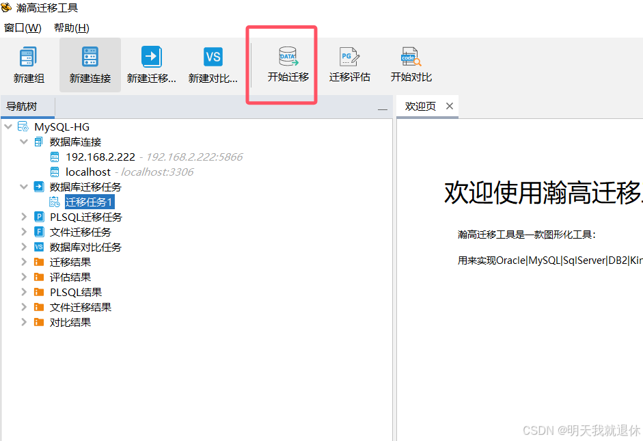
Task: Open the 帮助(H) menu
Action: point(71,28)
